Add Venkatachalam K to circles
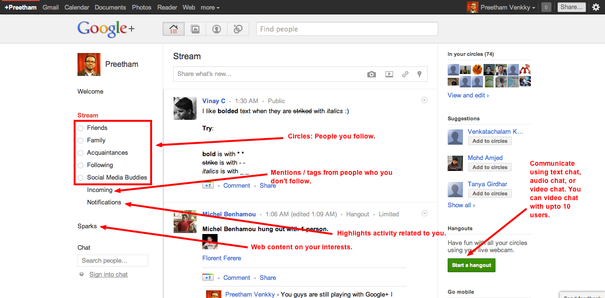This screenshot has width=605, height=298. [490, 141]
